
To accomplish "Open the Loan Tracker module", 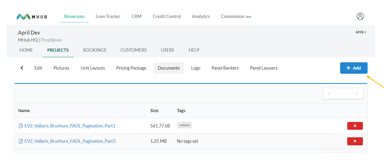I will (108, 17).
